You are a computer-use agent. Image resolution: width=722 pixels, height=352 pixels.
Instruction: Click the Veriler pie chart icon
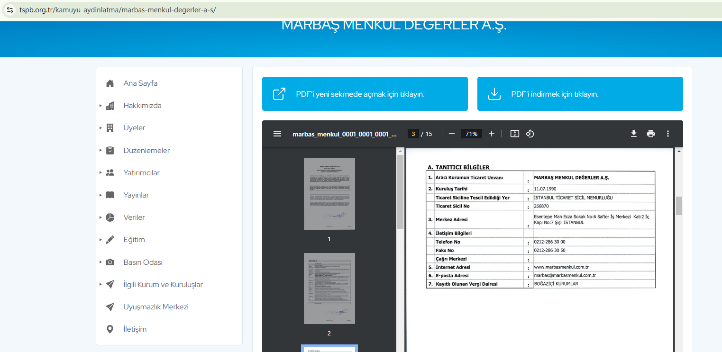(x=110, y=217)
